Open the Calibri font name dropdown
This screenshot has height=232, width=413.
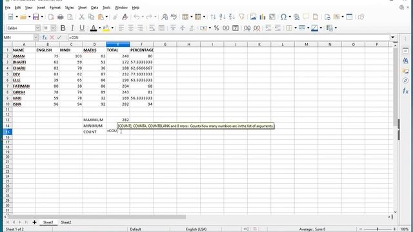(37, 28)
